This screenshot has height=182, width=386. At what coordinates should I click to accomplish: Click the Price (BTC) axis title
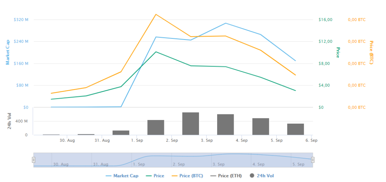(x=371, y=53)
